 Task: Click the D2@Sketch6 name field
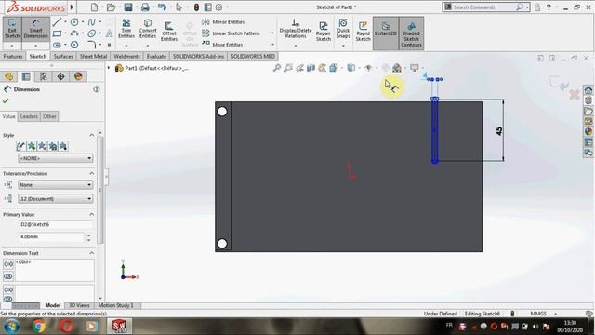(55, 224)
